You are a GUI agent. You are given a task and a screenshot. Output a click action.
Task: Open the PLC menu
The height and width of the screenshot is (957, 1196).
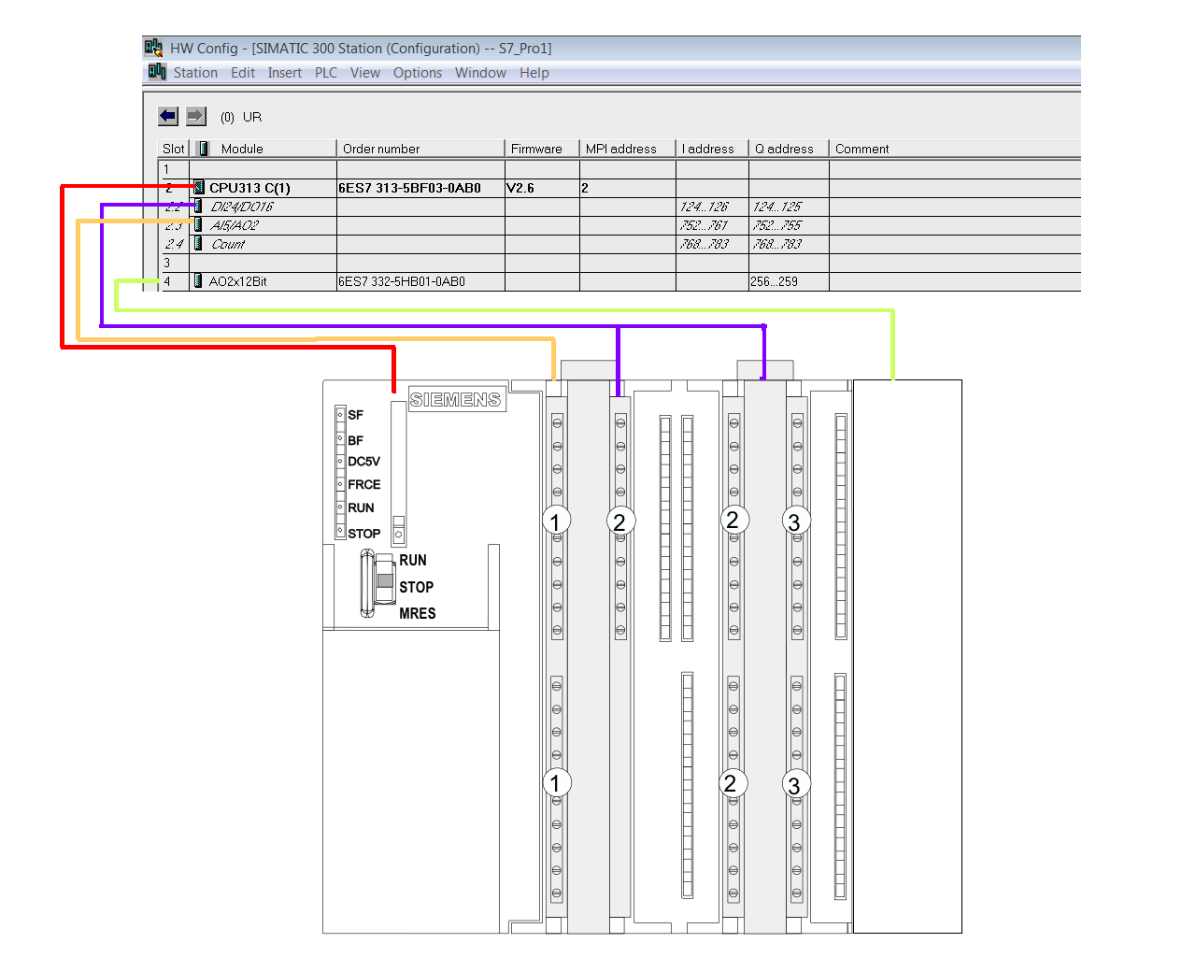click(326, 73)
